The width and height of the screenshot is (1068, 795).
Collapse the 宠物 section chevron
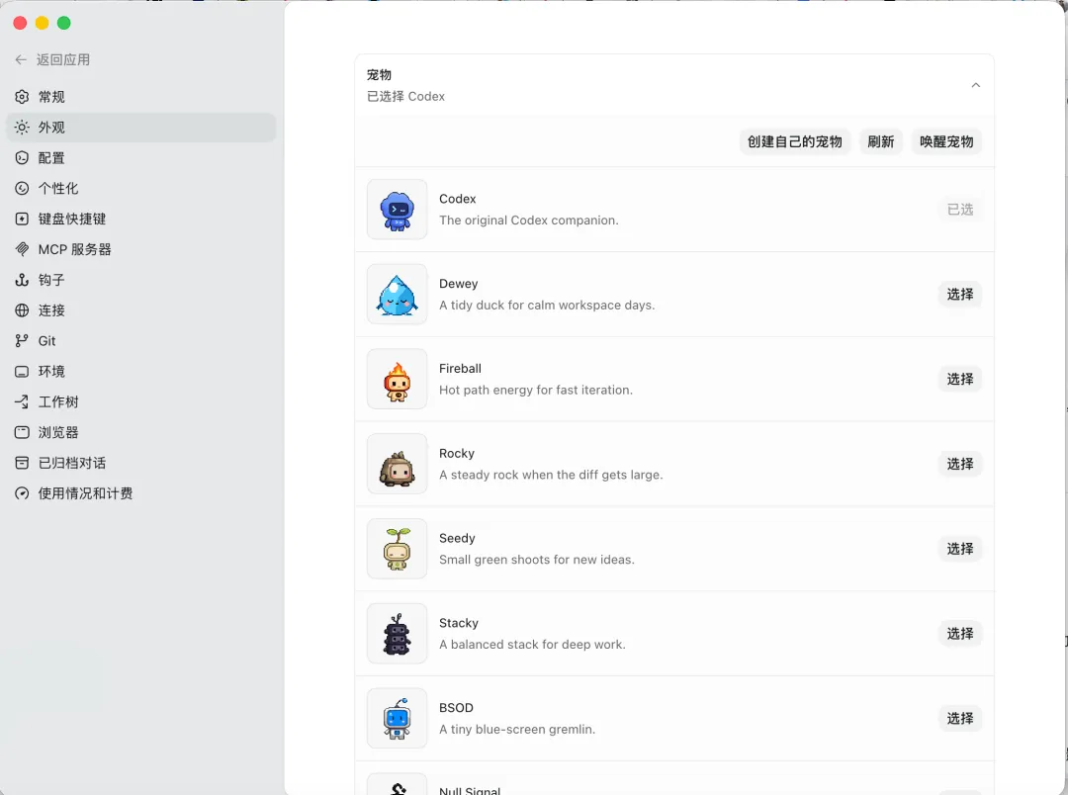pos(975,85)
